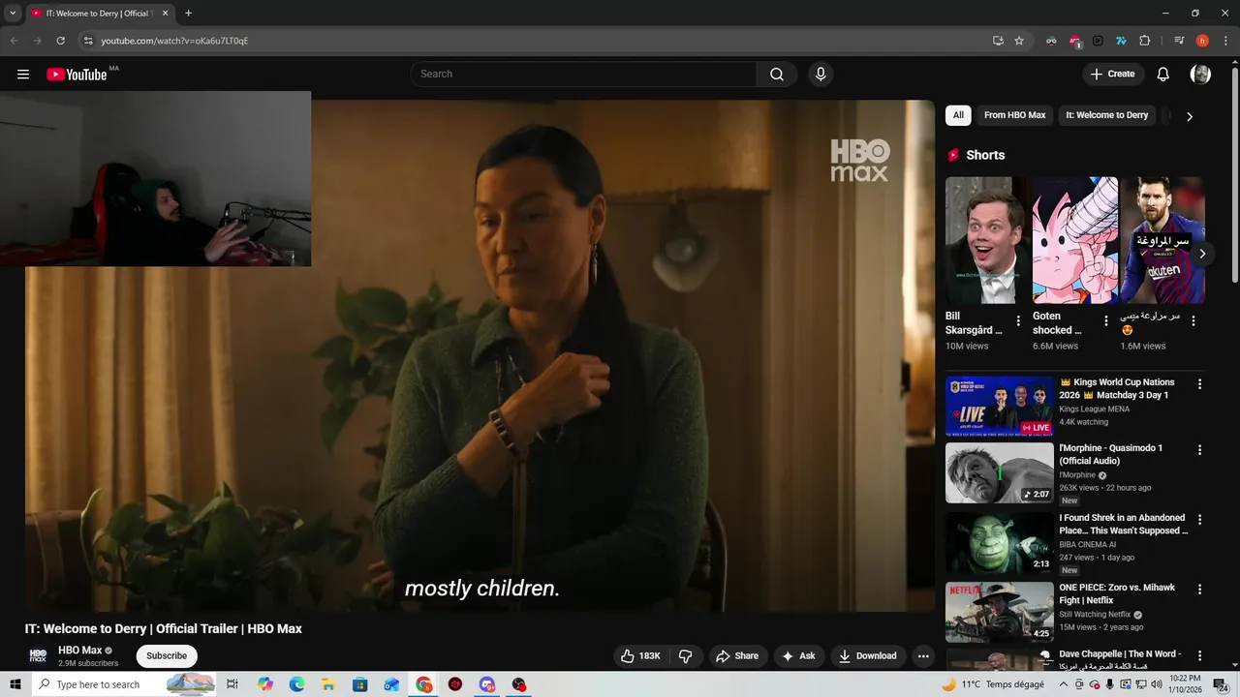The image size is (1240, 697).
Task: Select the From HBO Max chip
Action: 1014,115
